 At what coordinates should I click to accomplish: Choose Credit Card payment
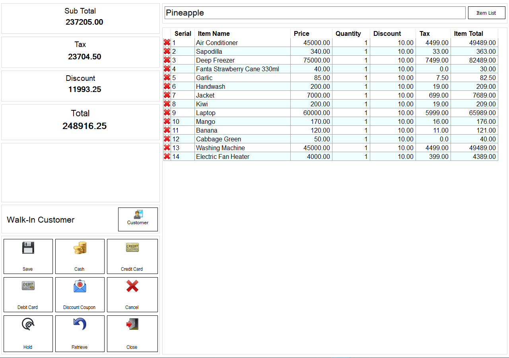coord(132,256)
